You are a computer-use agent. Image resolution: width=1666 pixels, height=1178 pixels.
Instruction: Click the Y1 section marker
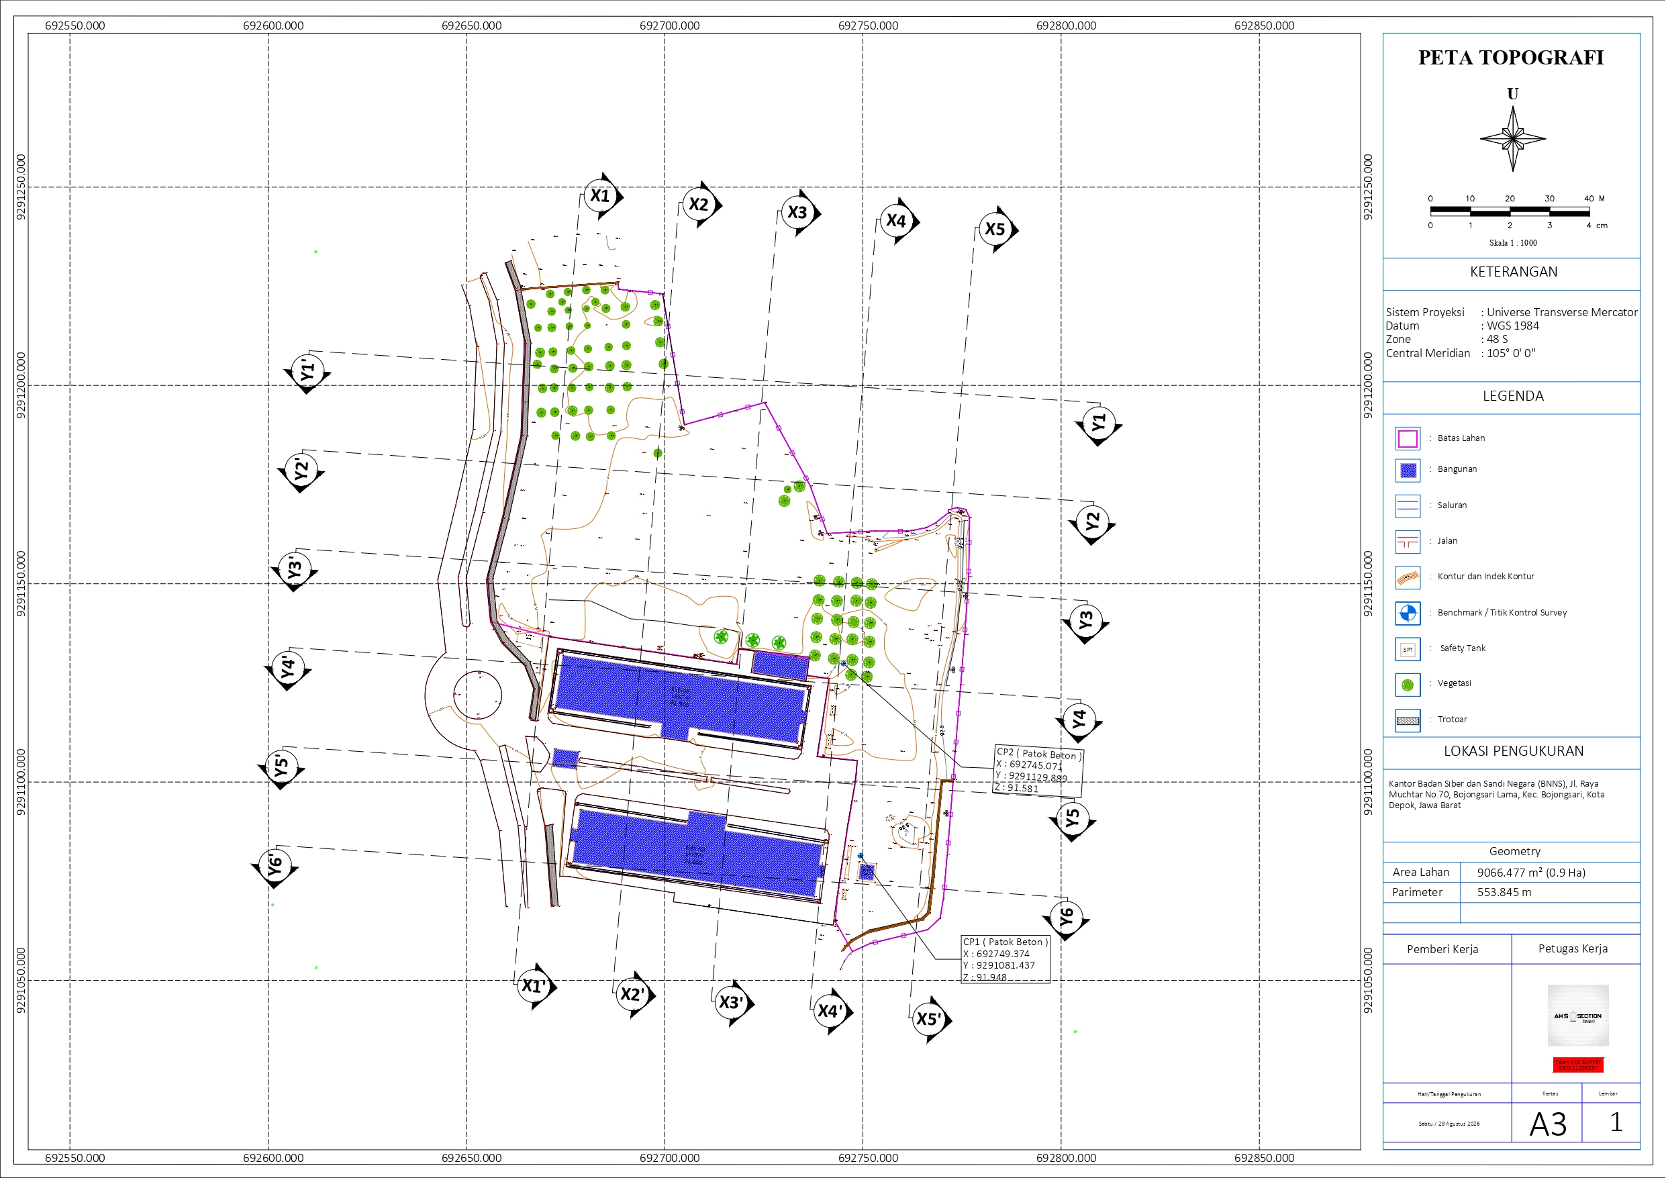click(x=1099, y=422)
